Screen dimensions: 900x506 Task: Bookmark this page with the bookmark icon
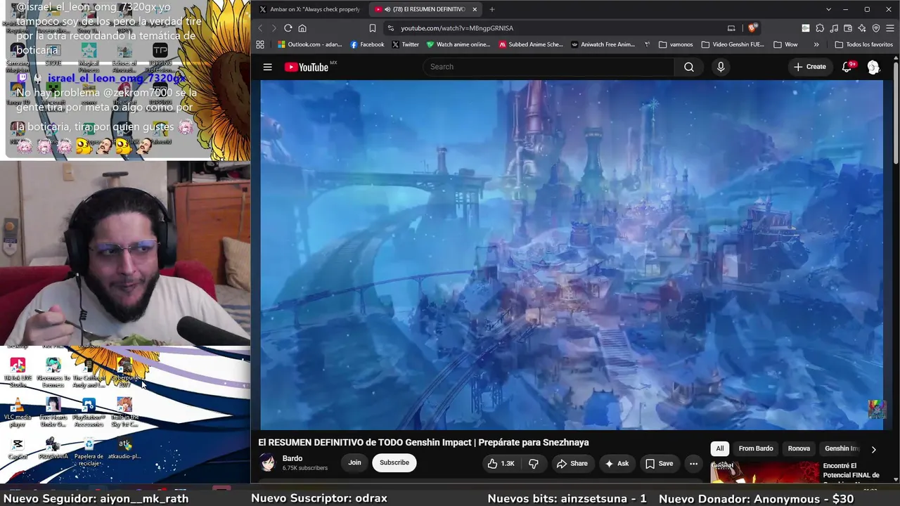coord(373,28)
